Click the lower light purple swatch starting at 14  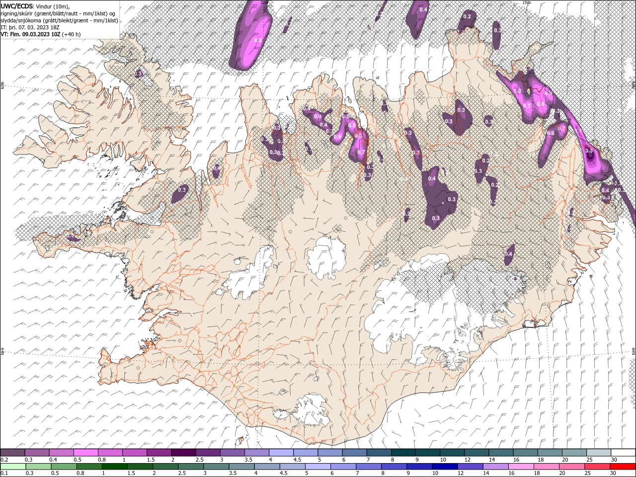495,467
